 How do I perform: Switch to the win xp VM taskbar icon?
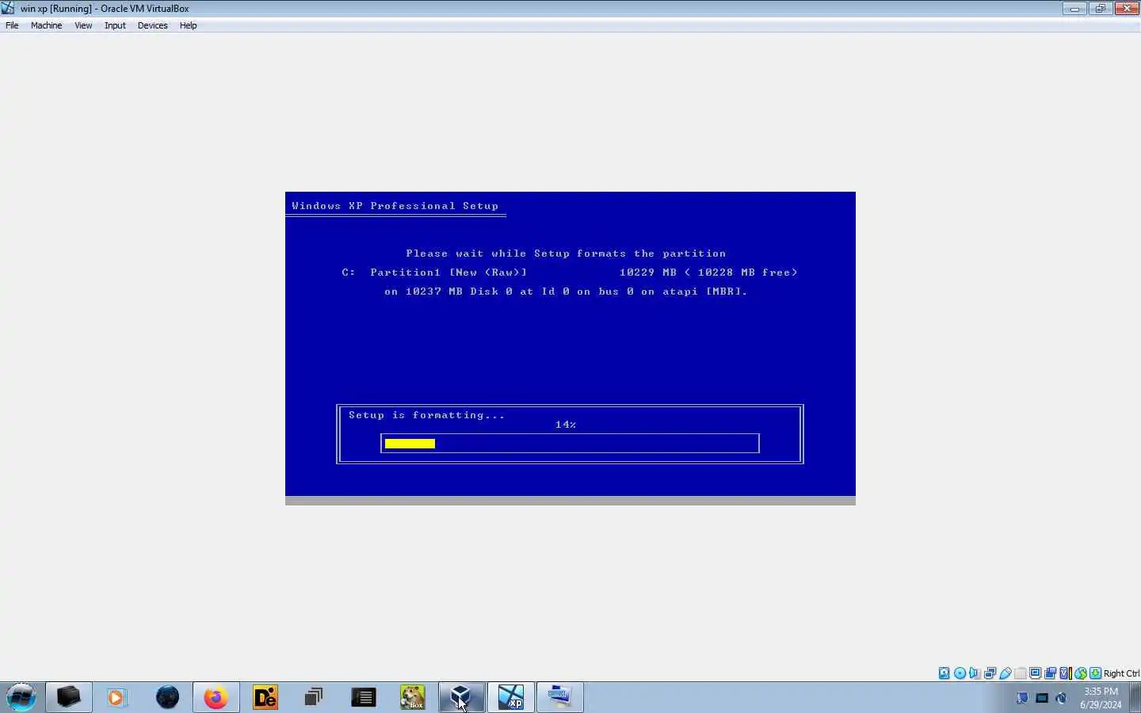[x=511, y=697]
